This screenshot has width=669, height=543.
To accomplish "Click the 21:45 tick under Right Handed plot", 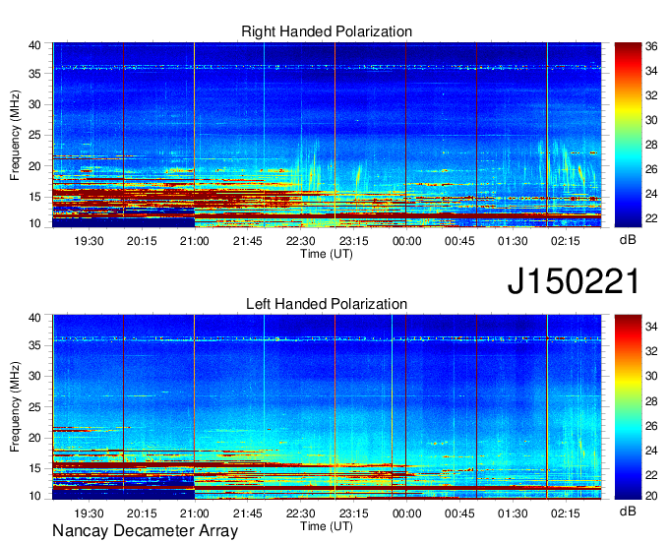I will tap(248, 241).
